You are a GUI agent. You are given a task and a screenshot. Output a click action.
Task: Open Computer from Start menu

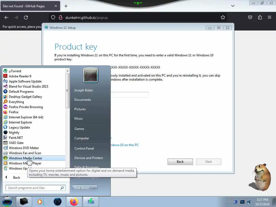point(82,138)
